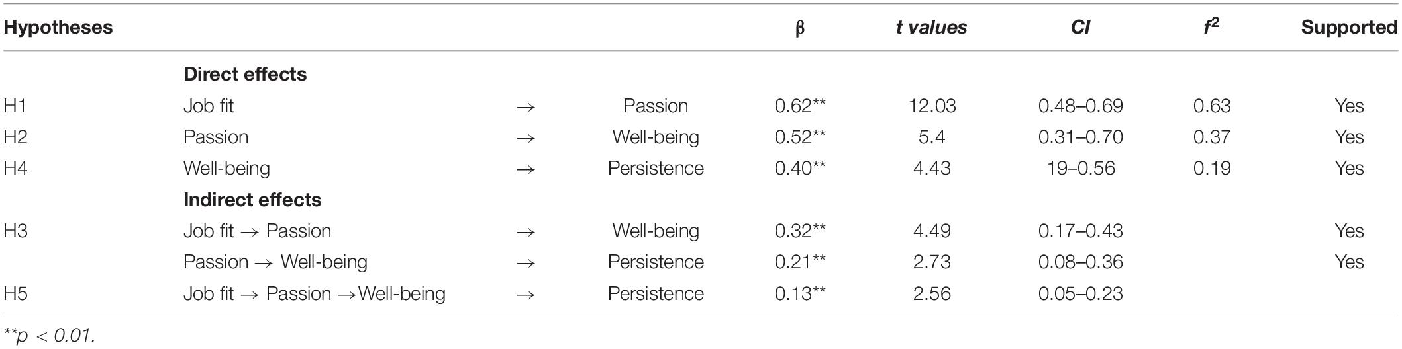1402x349 pixels.
Task: Click the Yes cell in the H3 row
Action: click(1349, 231)
